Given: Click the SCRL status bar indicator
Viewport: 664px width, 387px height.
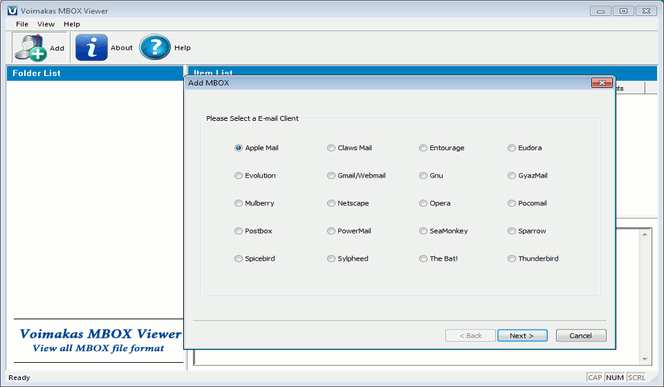Looking at the screenshot, I should (636, 377).
